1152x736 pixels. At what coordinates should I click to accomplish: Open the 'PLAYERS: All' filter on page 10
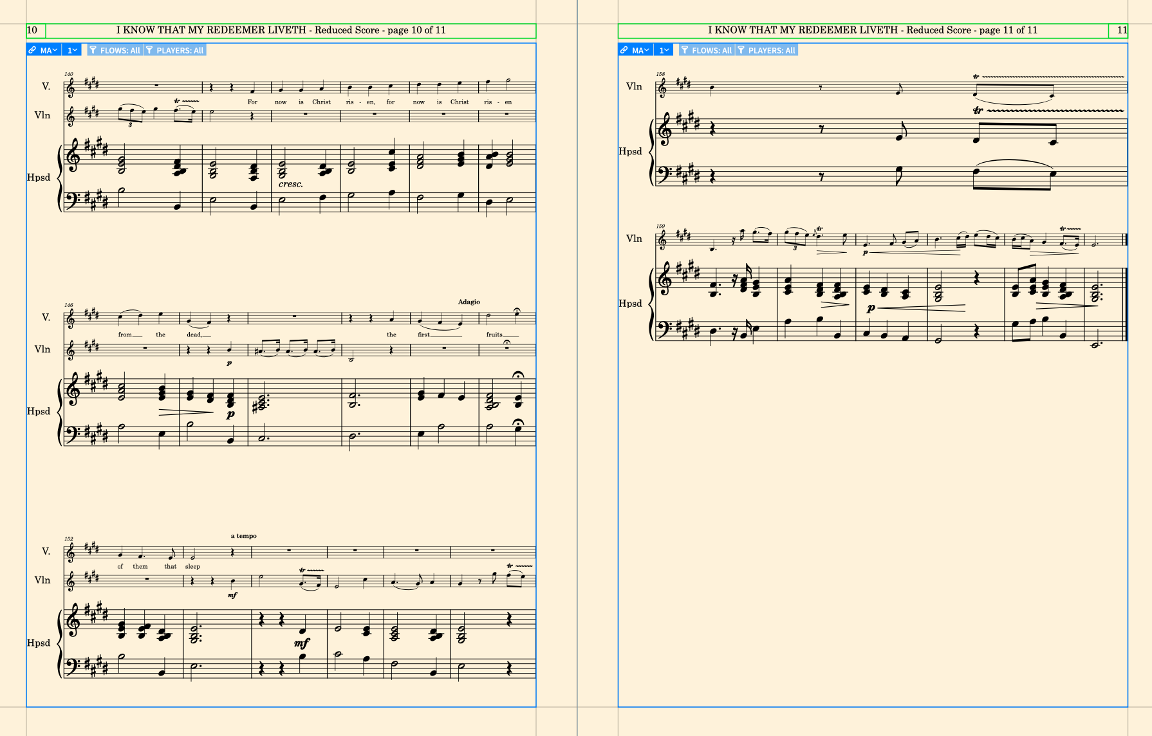click(x=174, y=50)
